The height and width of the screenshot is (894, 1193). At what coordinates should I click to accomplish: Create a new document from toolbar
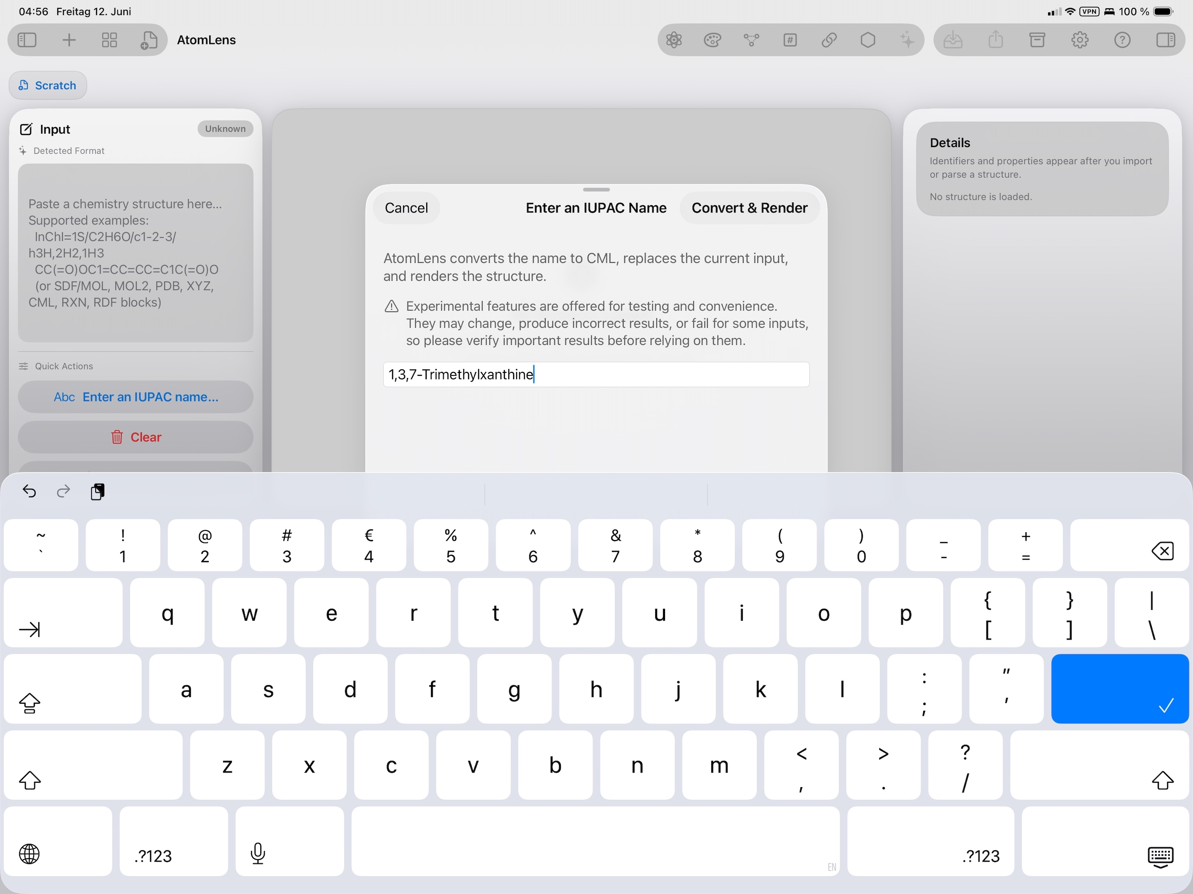point(149,40)
